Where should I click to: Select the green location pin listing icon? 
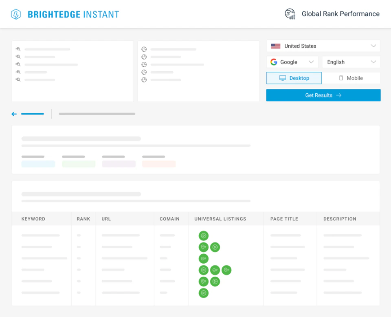point(203,247)
